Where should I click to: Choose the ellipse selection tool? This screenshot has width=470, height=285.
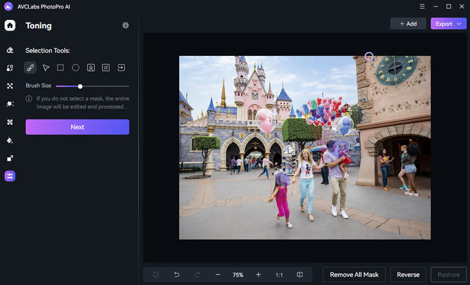[x=76, y=68]
